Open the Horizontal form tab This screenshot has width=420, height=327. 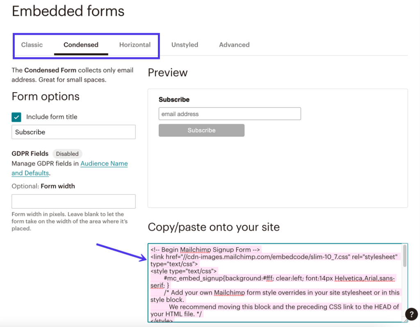pos(135,45)
